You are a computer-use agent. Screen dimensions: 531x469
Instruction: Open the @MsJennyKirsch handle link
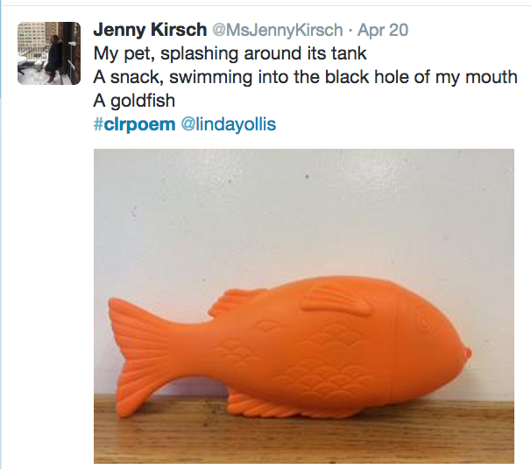point(278,30)
